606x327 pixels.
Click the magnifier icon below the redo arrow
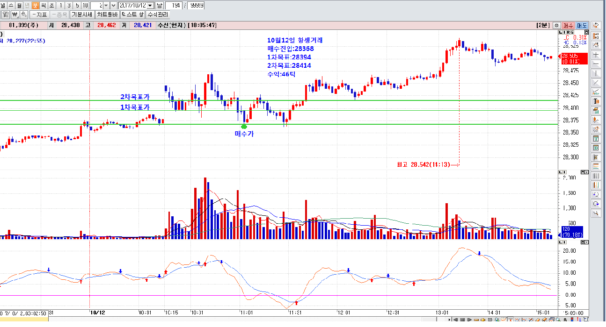[596, 213]
